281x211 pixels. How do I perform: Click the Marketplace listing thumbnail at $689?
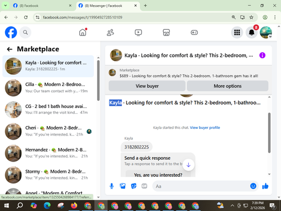coord(112,73)
